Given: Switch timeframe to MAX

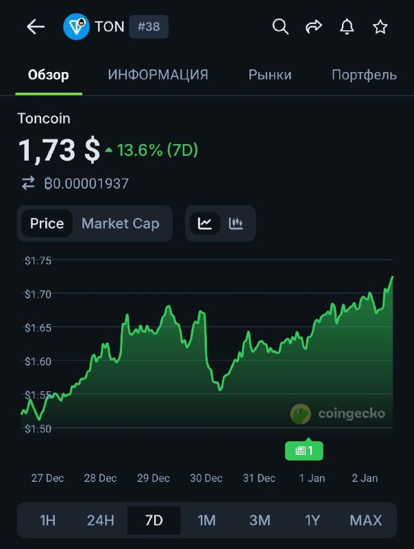Looking at the screenshot, I should (365, 521).
